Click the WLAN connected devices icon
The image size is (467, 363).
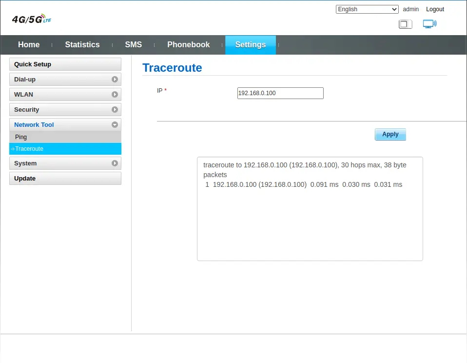point(429,24)
